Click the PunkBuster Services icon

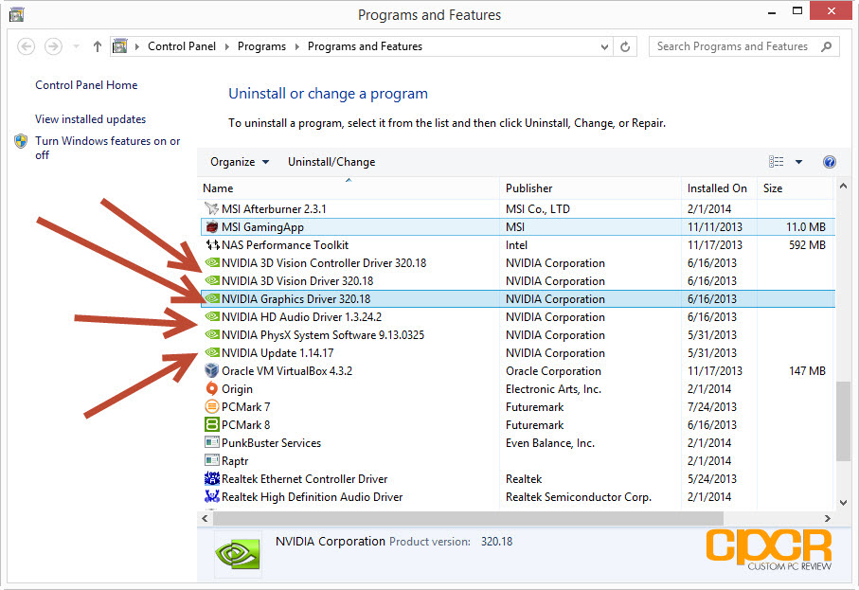tap(211, 442)
